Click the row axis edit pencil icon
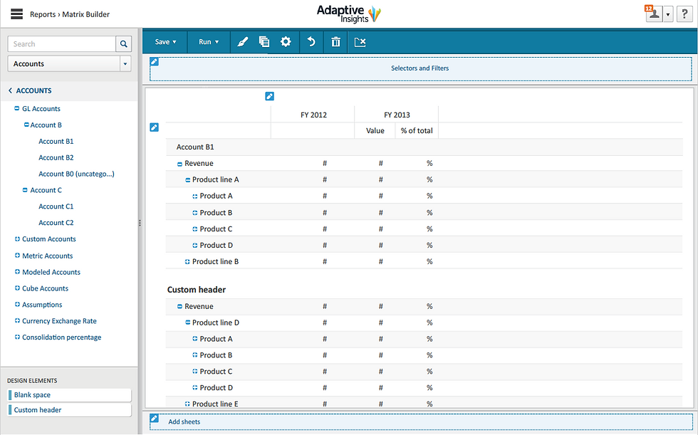Image resolution: width=698 pixels, height=435 pixels. pyautogui.click(x=154, y=127)
